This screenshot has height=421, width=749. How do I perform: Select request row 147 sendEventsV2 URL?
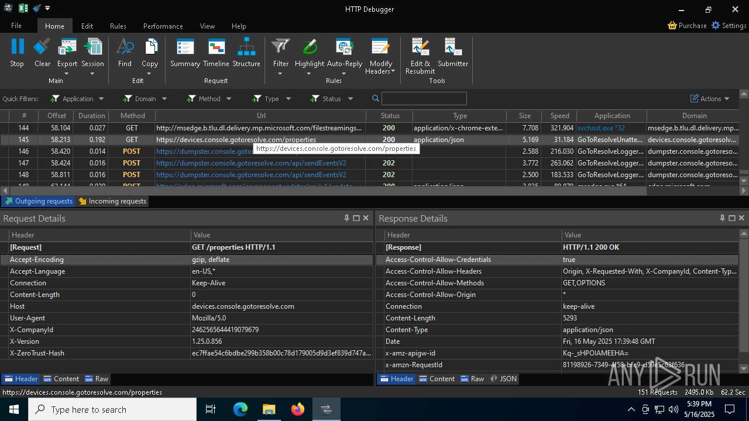[251, 163]
